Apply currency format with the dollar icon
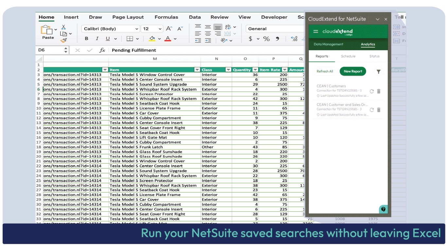 point(251,39)
